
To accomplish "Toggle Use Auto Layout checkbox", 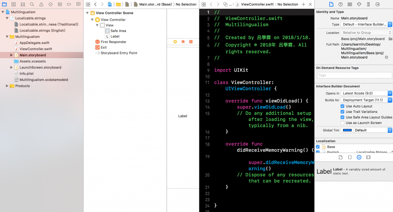I will [342, 106].
